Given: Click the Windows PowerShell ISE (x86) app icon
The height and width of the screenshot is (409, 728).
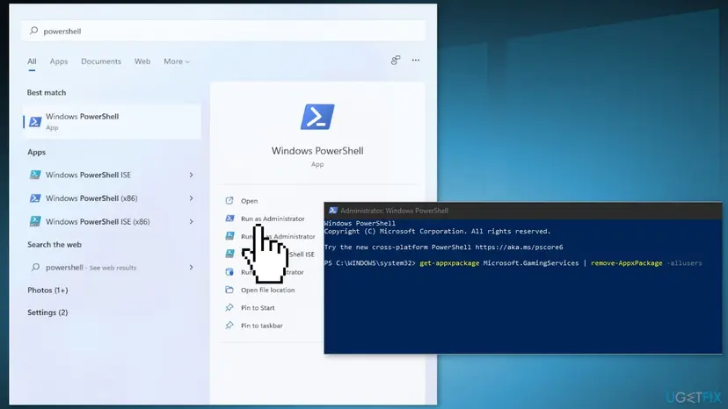Looking at the screenshot, I should [x=35, y=221].
